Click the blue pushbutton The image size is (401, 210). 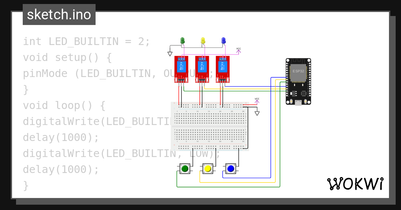(231, 169)
